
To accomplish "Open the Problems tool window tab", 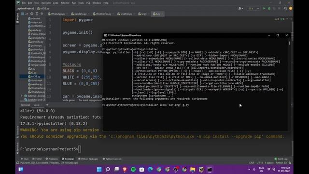I will click(x=52, y=159).
